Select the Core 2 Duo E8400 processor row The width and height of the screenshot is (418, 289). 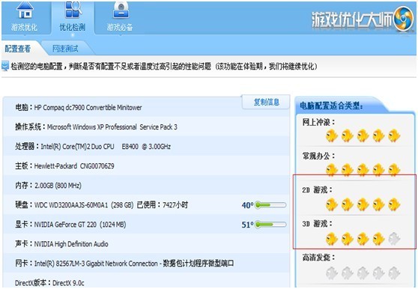click(146, 146)
